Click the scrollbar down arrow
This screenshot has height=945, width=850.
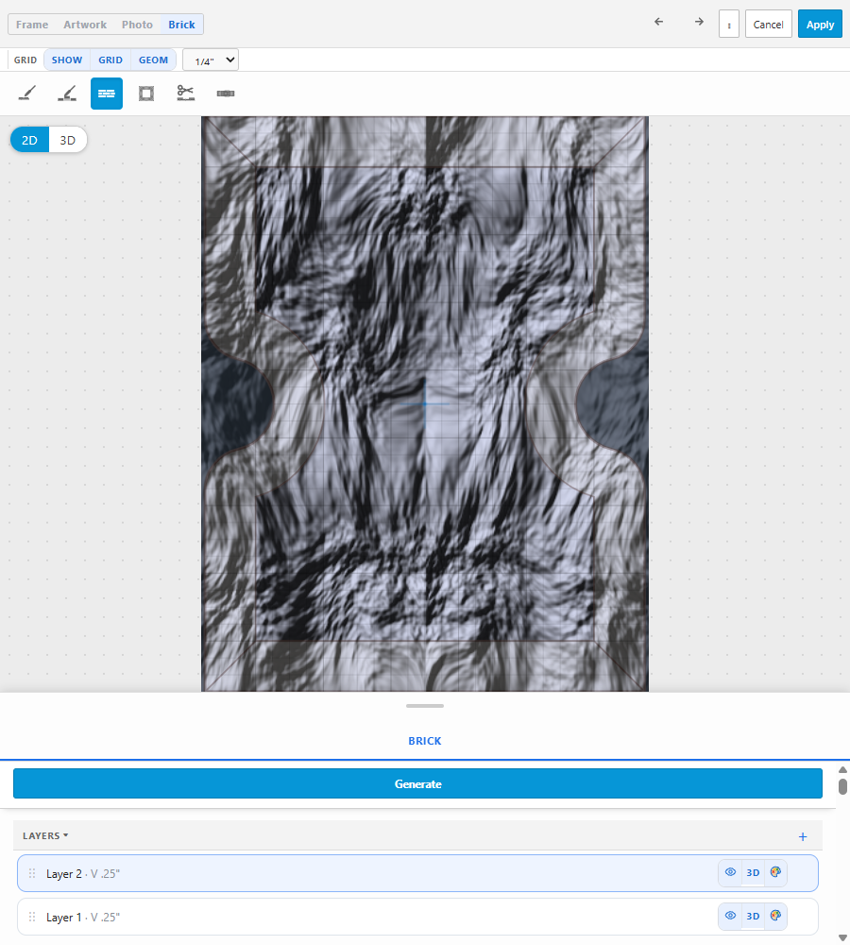[842, 937]
